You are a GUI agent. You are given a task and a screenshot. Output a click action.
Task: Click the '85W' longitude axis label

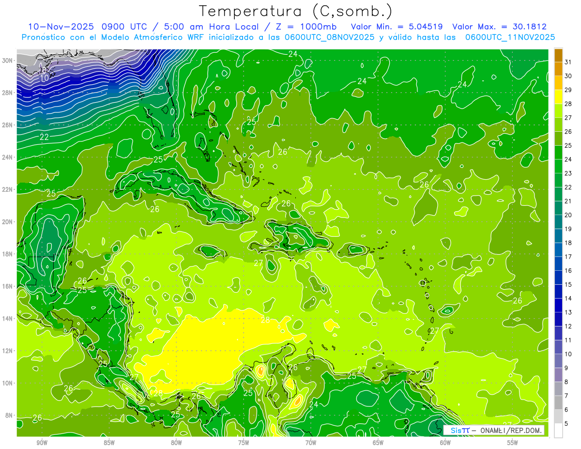click(x=109, y=443)
